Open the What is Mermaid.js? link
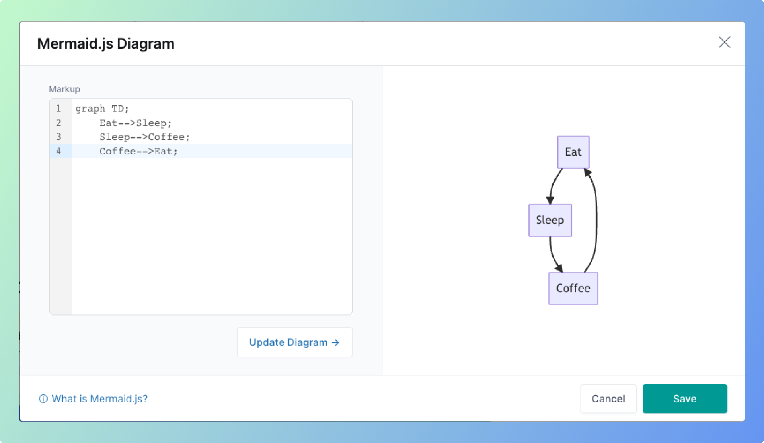The width and height of the screenshot is (764, 443). pyautogui.click(x=99, y=399)
